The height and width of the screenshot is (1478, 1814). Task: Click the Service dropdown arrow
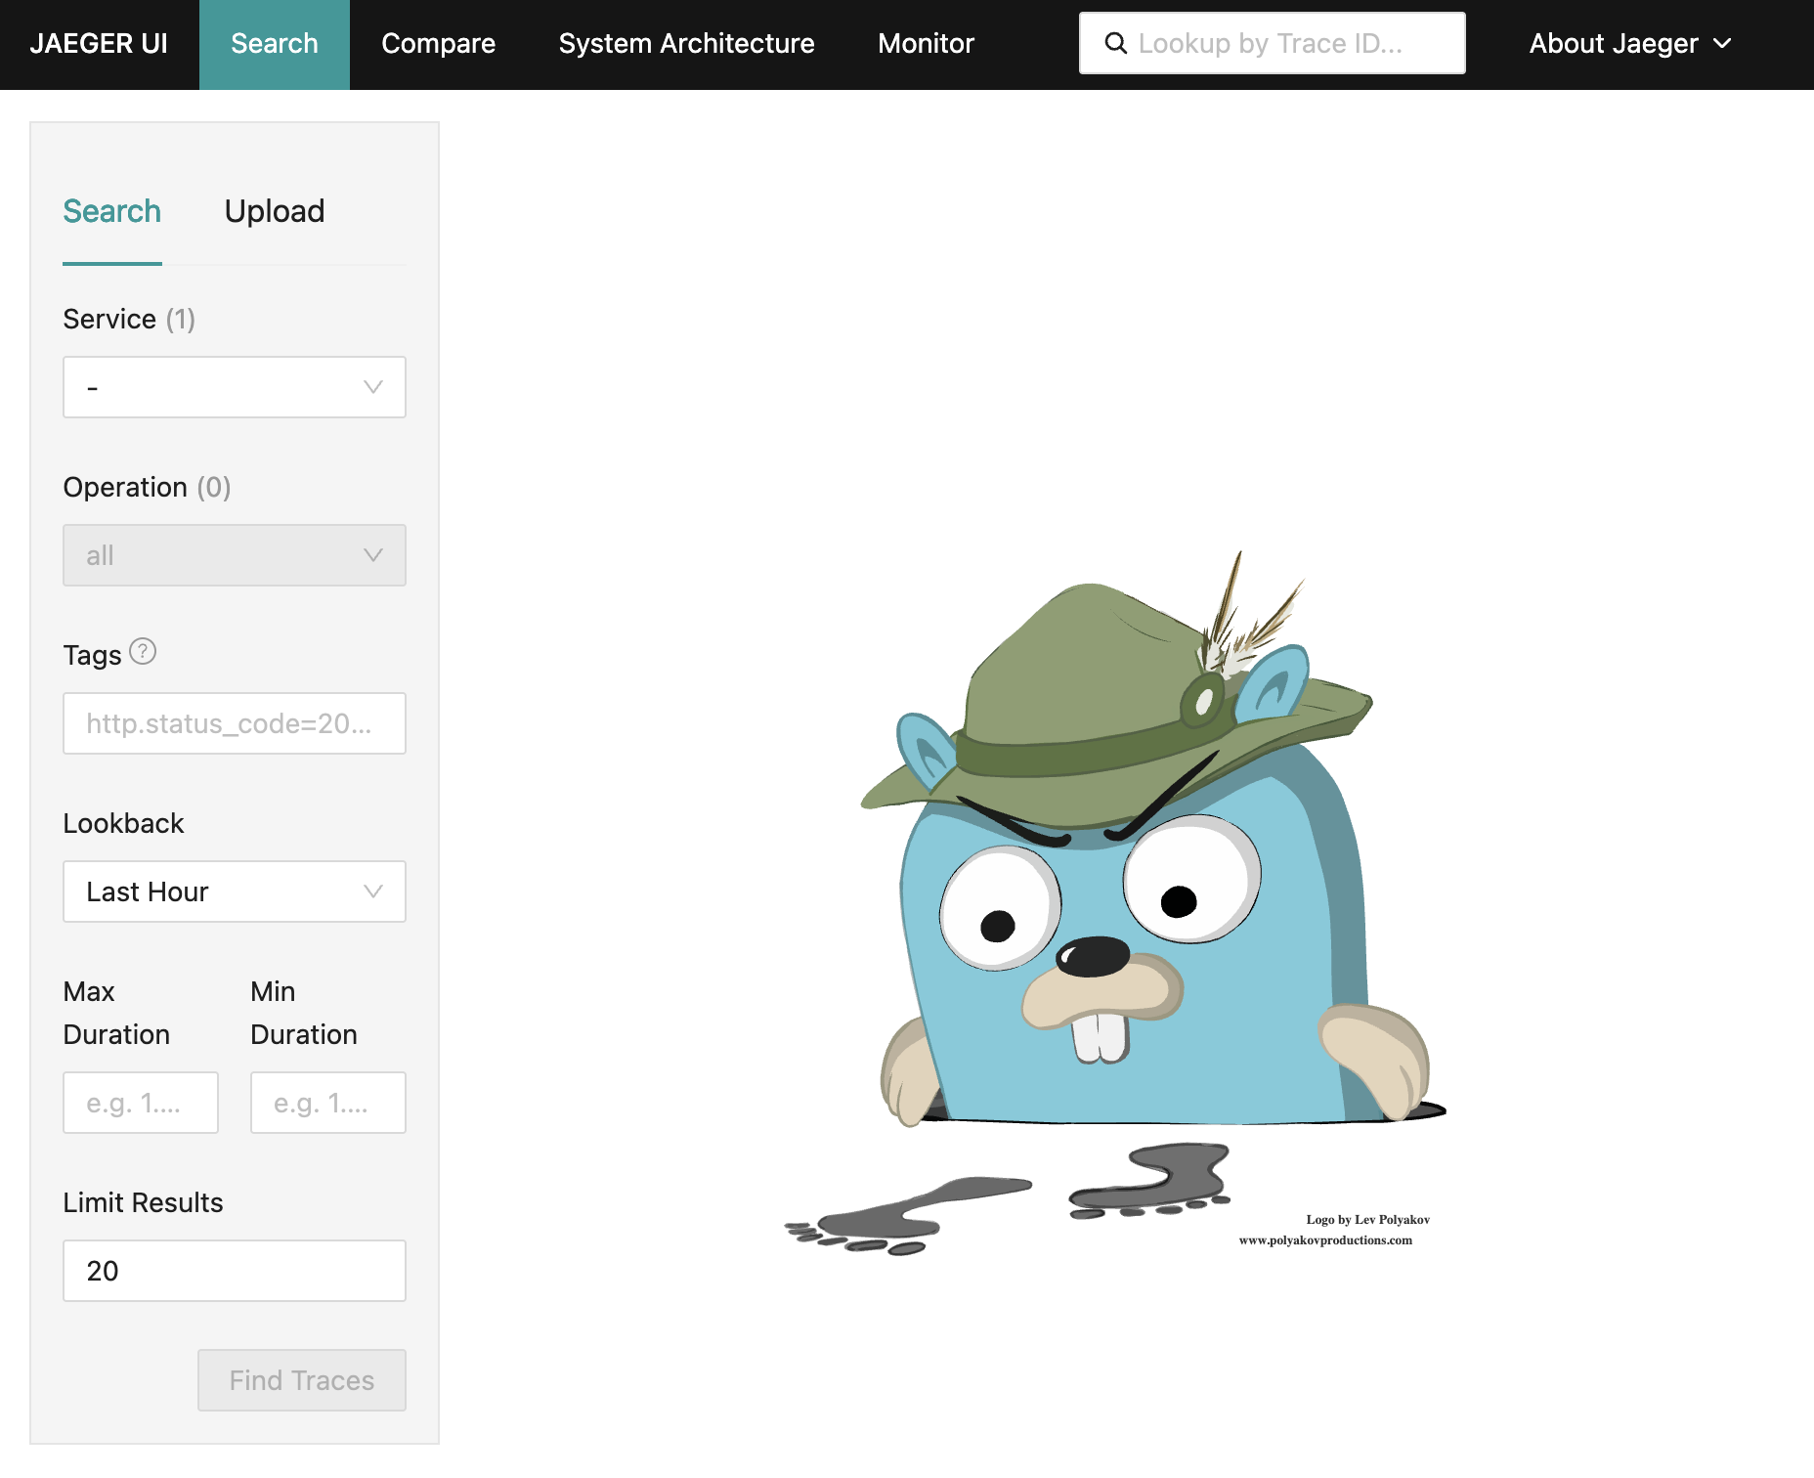tap(372, 387)
